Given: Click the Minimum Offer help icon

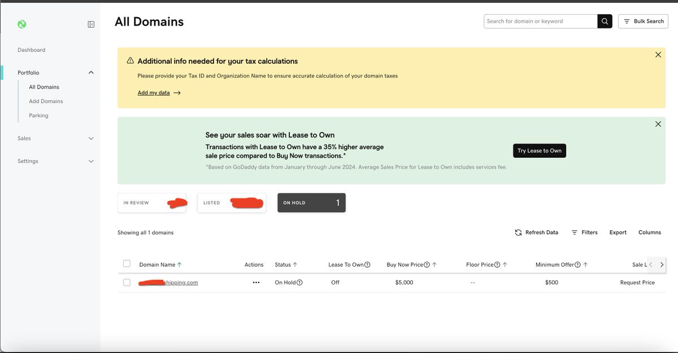Looking at the screenshot, I should [578, 264].
